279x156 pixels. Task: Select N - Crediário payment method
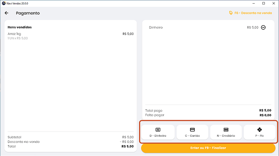(226, 132)
